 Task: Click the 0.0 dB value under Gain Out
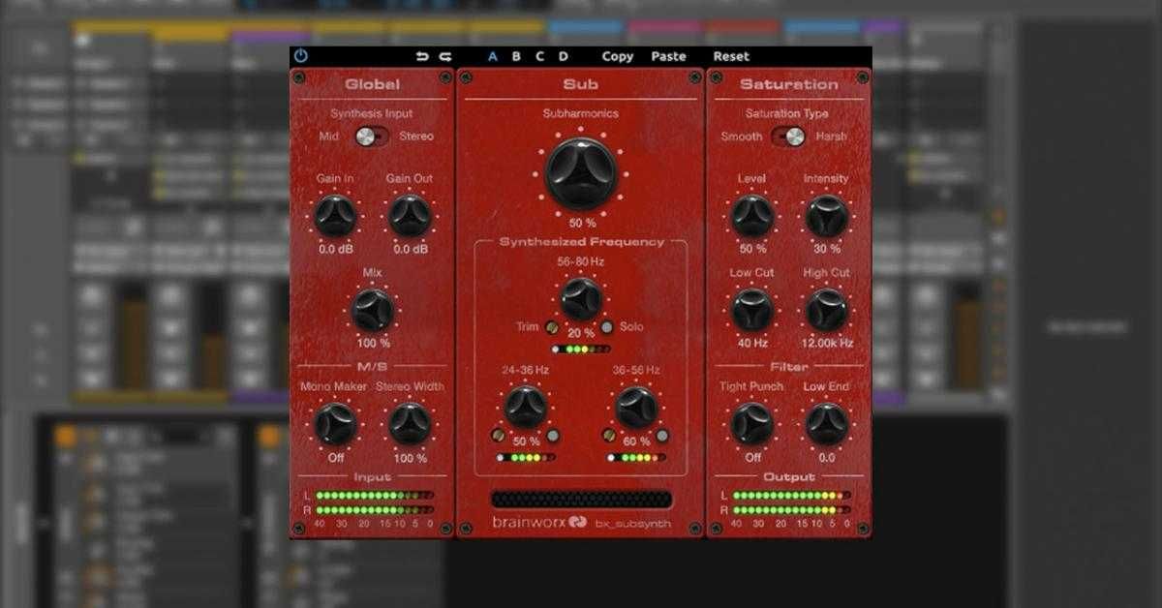point(411,249)
